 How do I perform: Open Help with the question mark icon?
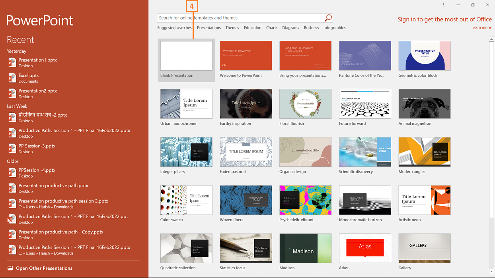coord(443,5)
